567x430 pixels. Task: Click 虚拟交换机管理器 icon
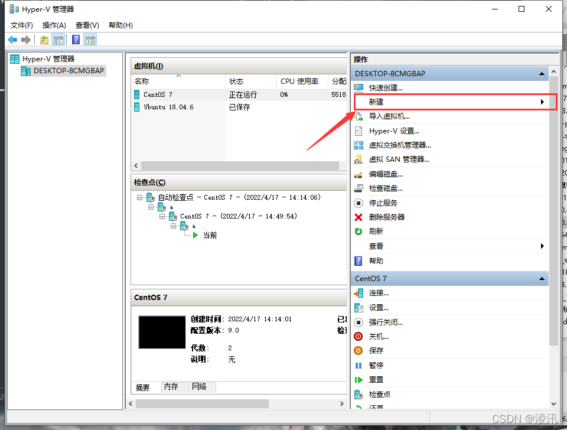pyautogui.click(x=359, y=145)
